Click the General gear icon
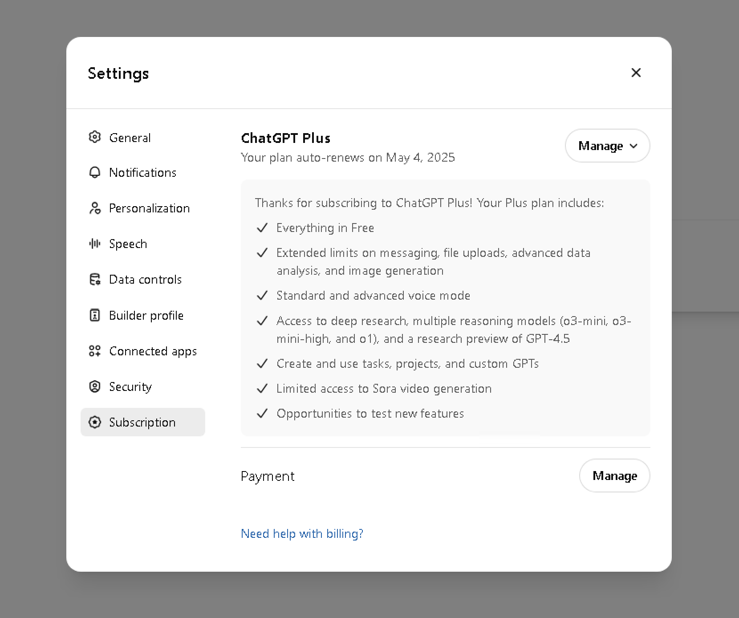This screenshot has height=618, width=739. [x=95, y=137]
